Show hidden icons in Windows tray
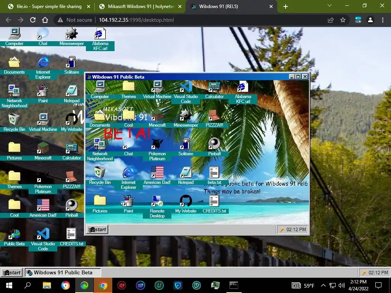Screen dimensions: 391x293 (x=323, y=285)
